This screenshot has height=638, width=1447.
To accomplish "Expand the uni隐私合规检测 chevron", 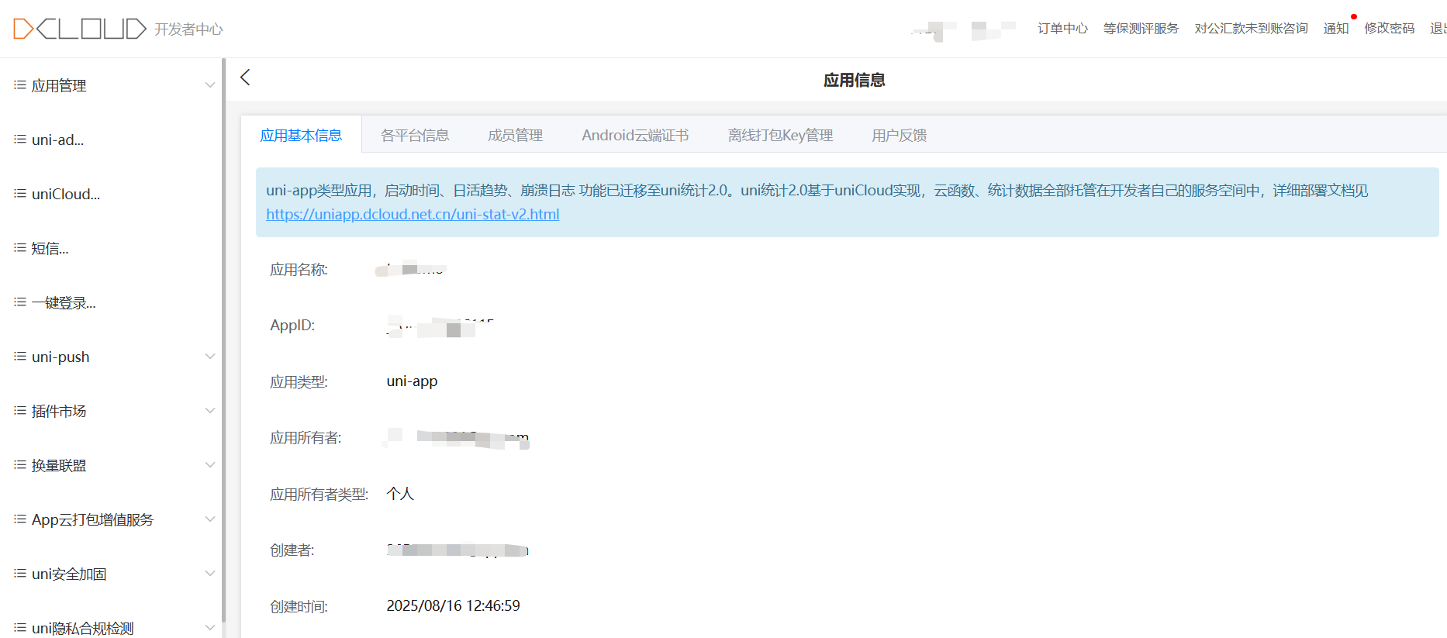I will point(209,628).
